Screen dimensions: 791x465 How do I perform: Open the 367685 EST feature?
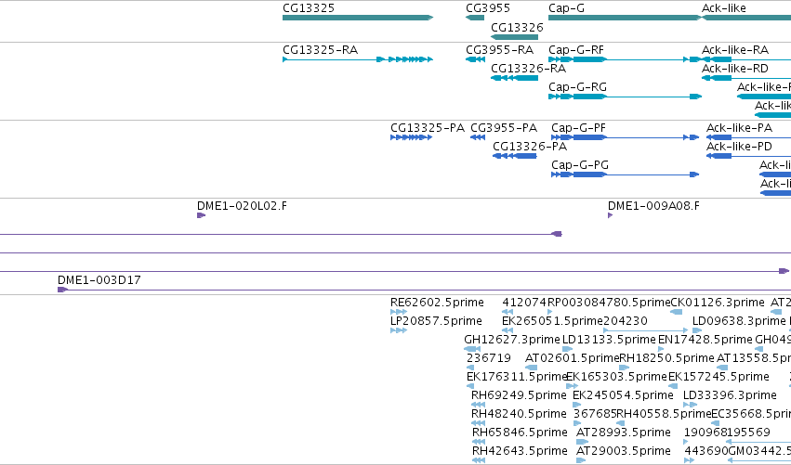coord(578,423)
